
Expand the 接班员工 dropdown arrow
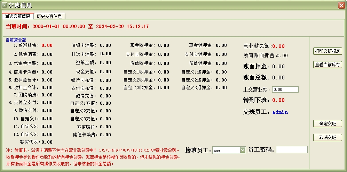coord(243,150)
